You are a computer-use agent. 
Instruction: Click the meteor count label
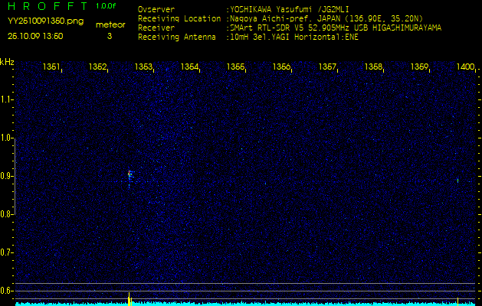110,25
